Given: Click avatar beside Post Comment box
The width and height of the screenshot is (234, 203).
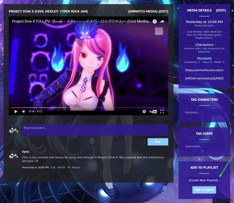Looking at the screenshot, I should tap(14, 129).
